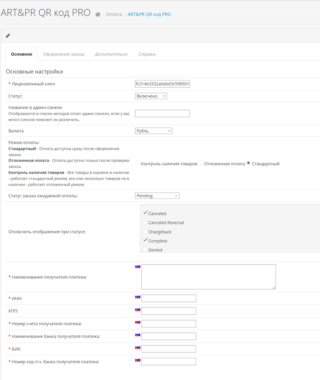Click the home icon in breadcrumb

[98, 15]
